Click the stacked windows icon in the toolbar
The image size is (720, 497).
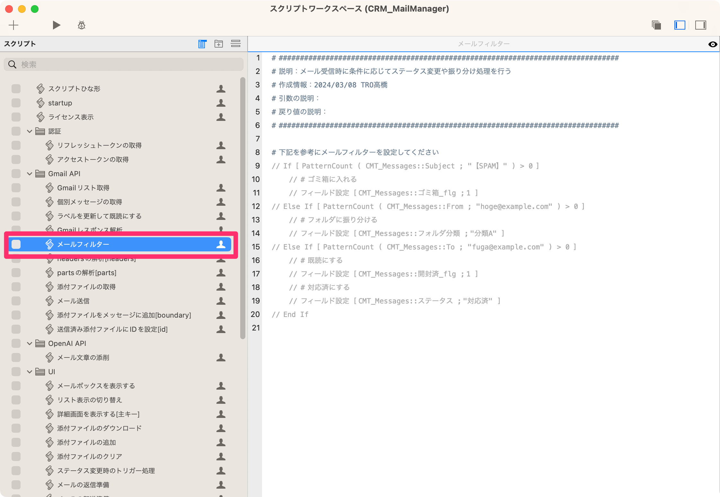(656, 25)
